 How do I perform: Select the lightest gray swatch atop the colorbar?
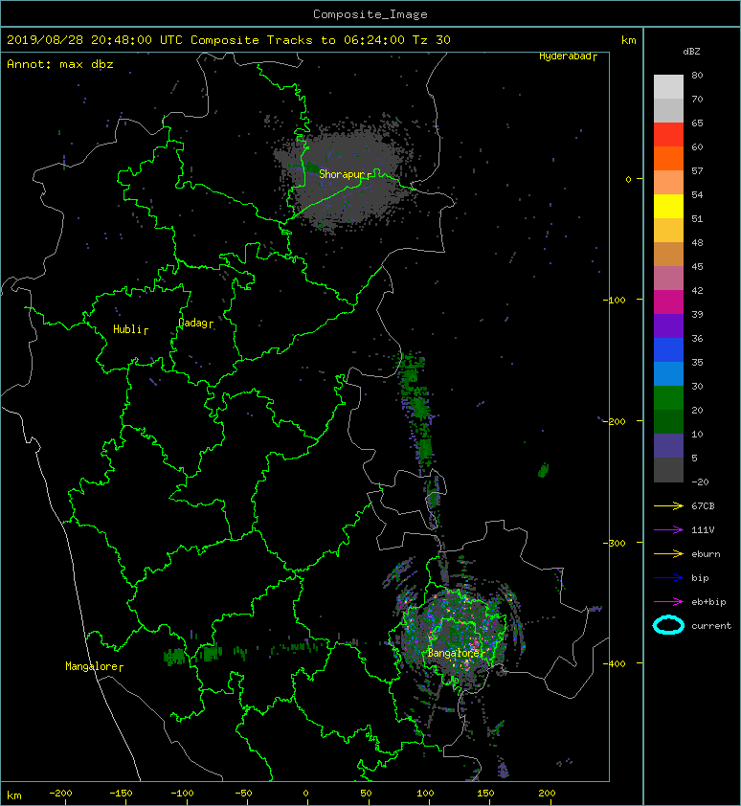[668, 87]
